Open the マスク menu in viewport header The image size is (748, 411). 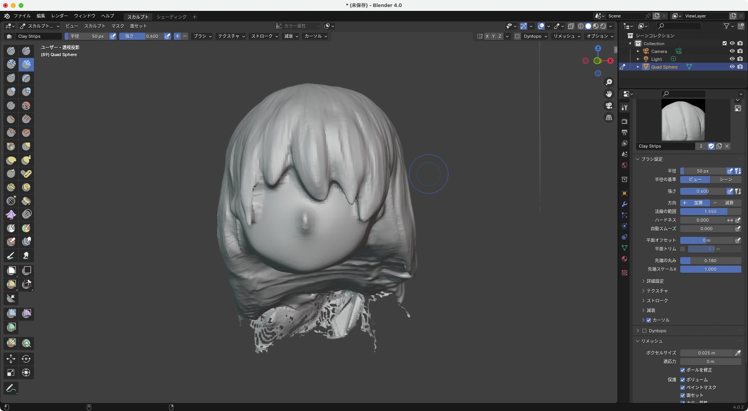pyautogui.click(x=118, y=26)
